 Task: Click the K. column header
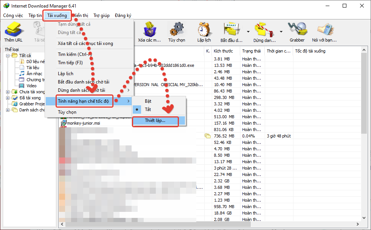pyautogui.click(x=208, y=51)
